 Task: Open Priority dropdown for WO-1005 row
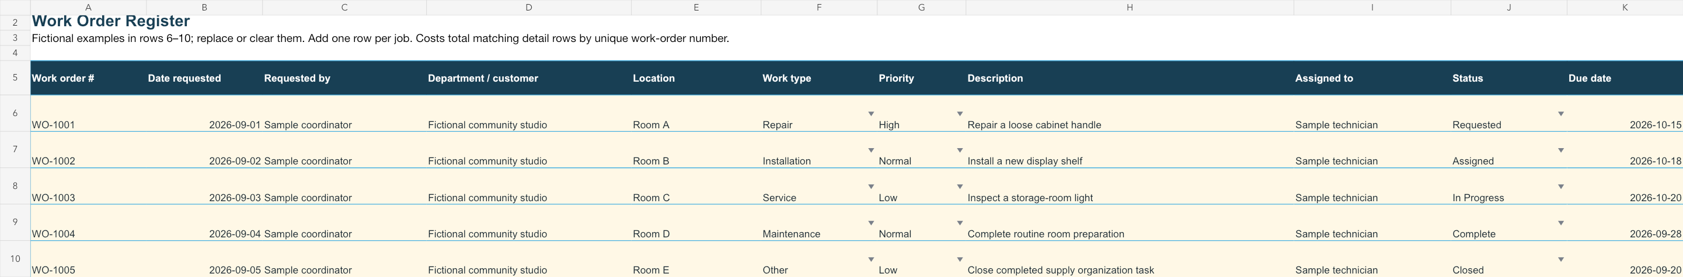click(x=959, y=260)
